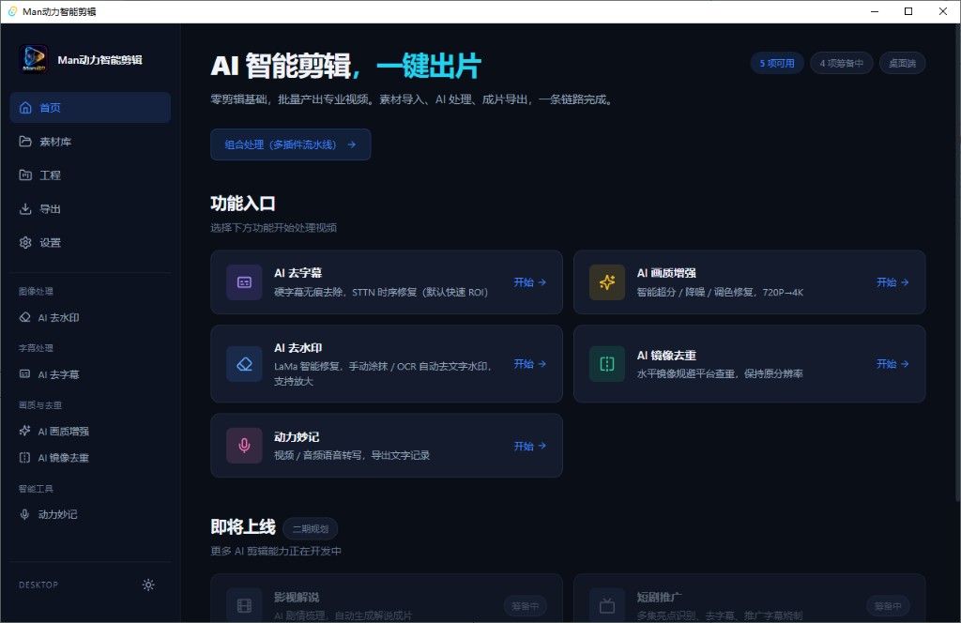The height and width of the screenshot is (623, 961).
Task: Click the 筹备中 badge on 影视解说 card
Action: (526, 606)
